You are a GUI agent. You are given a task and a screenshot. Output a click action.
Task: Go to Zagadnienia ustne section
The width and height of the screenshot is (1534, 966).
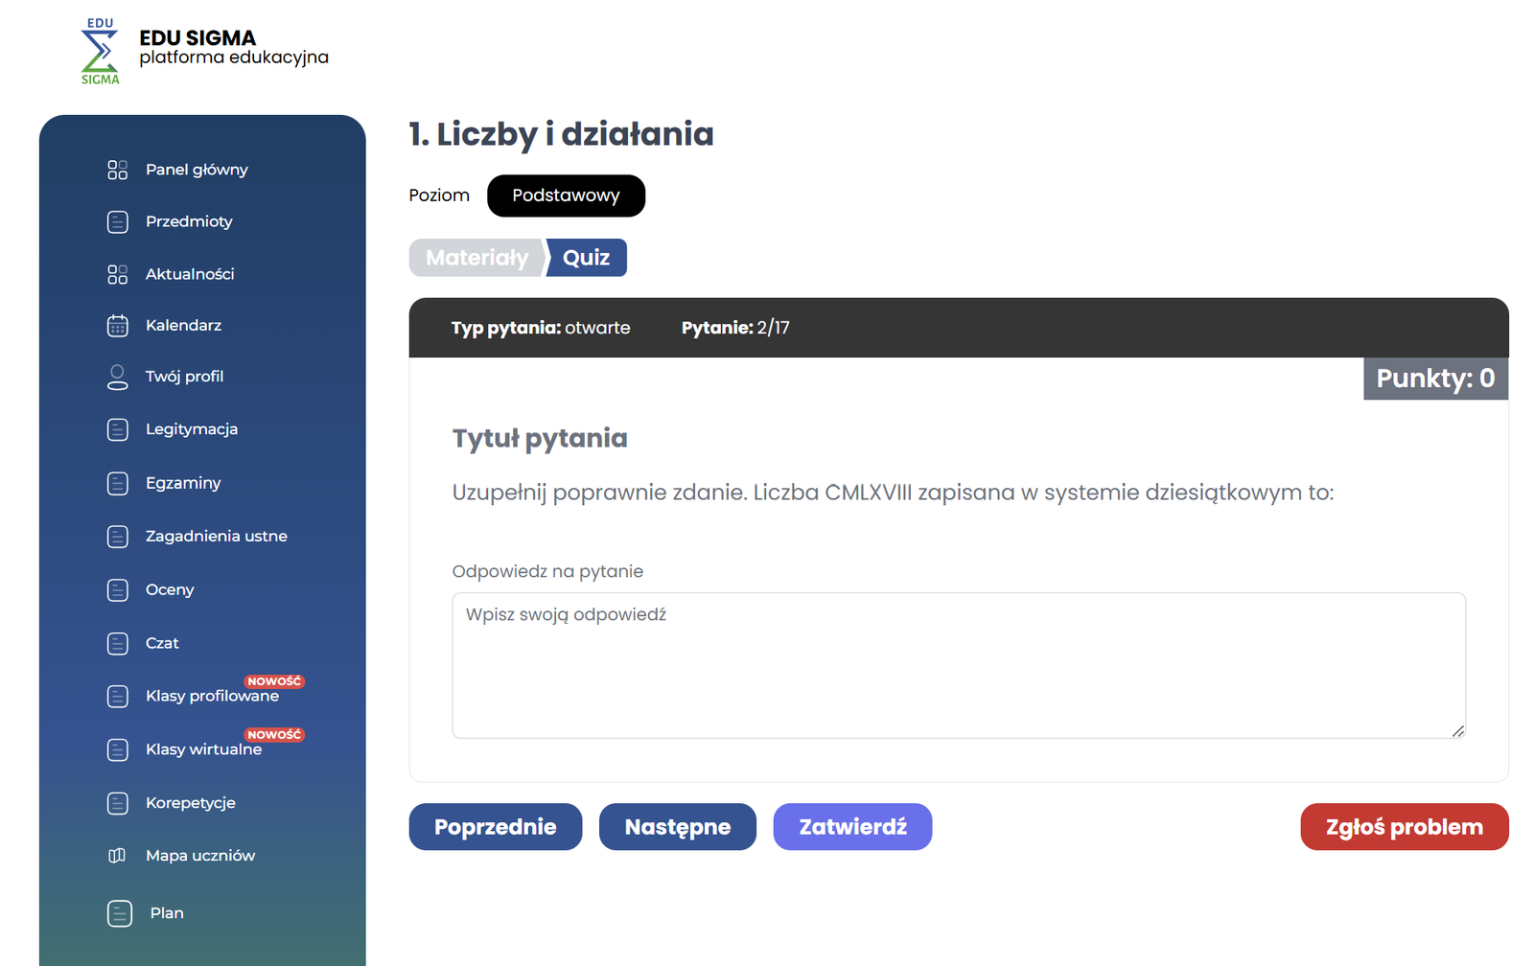[x=216, y=537]
